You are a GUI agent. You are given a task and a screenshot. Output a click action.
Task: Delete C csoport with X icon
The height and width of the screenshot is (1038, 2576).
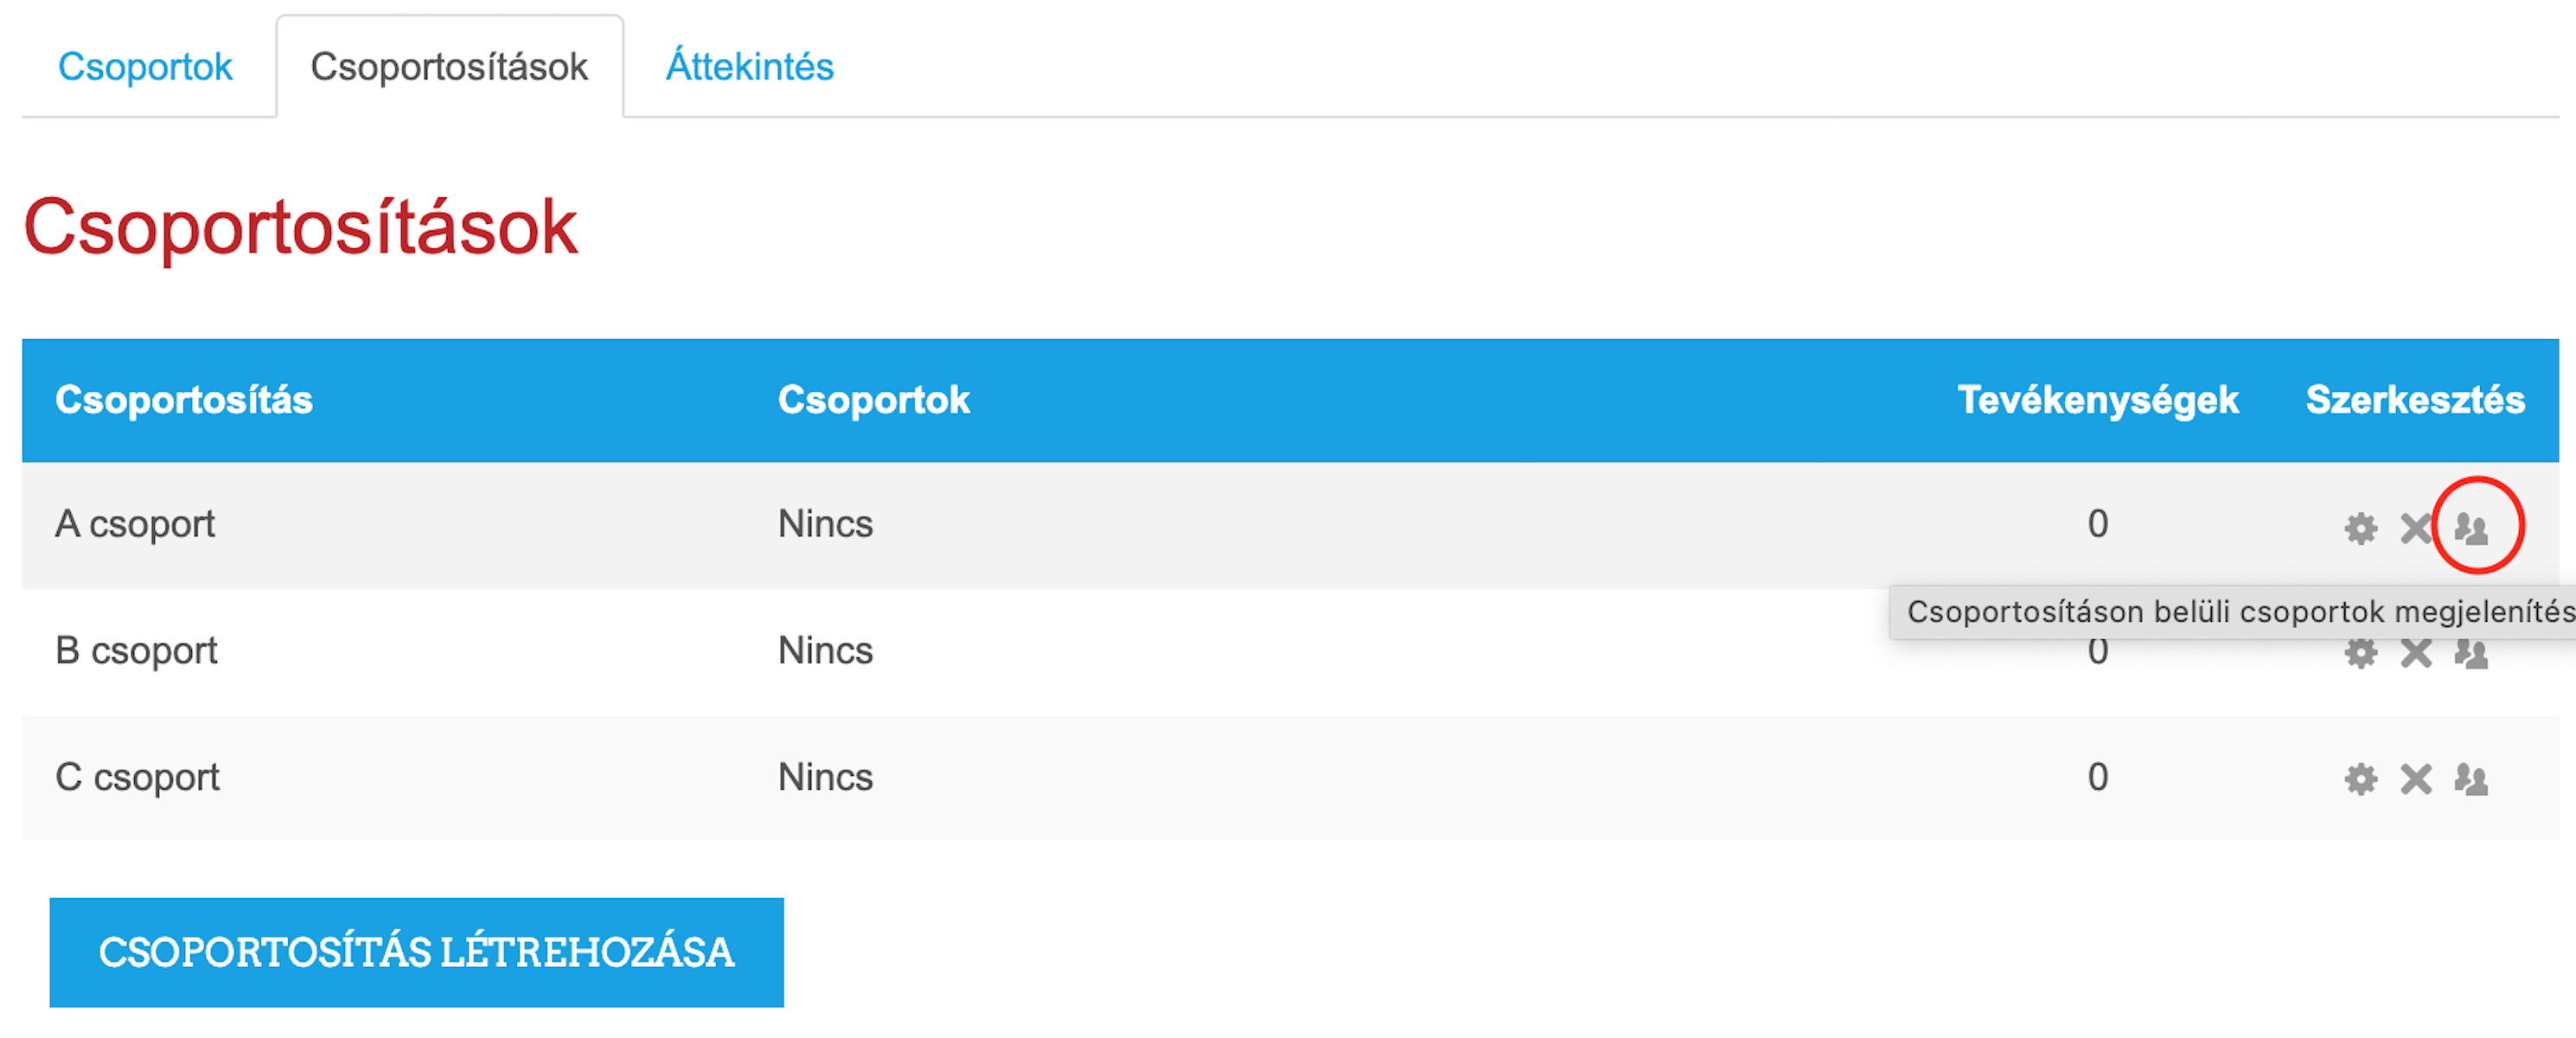[2416, 779]
